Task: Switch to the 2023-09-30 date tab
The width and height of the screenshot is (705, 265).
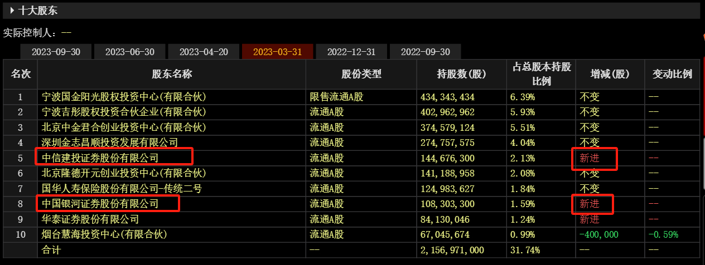Action: pyautogui.click(x=56, y=52)
